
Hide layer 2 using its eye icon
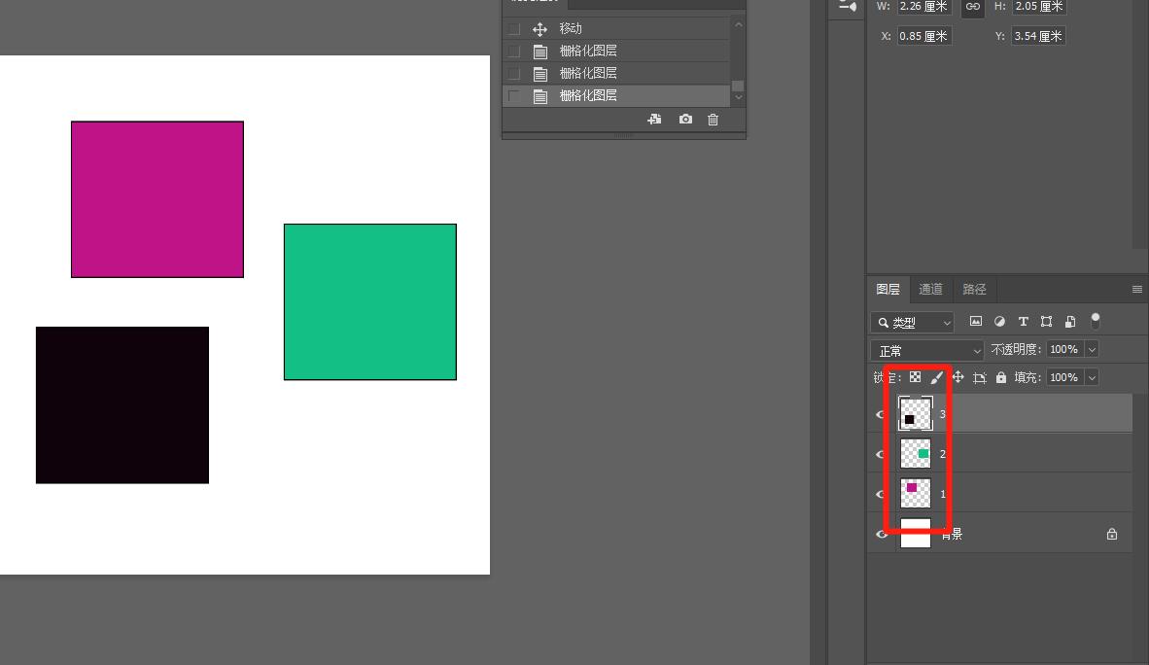pos(882,454)
